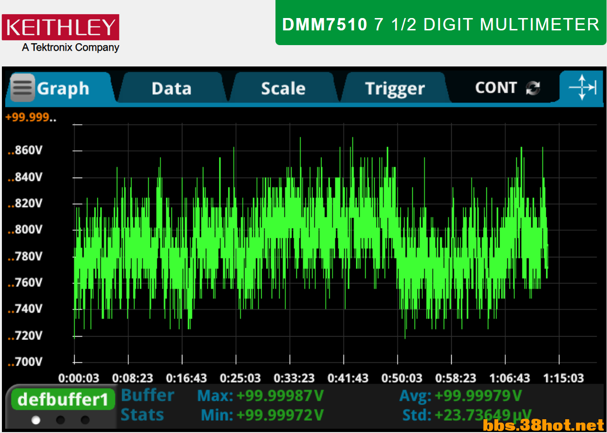Screen dimensions: 607x433
Task: Tap the 0:08:23 time axis label
Action: point(133,378)
